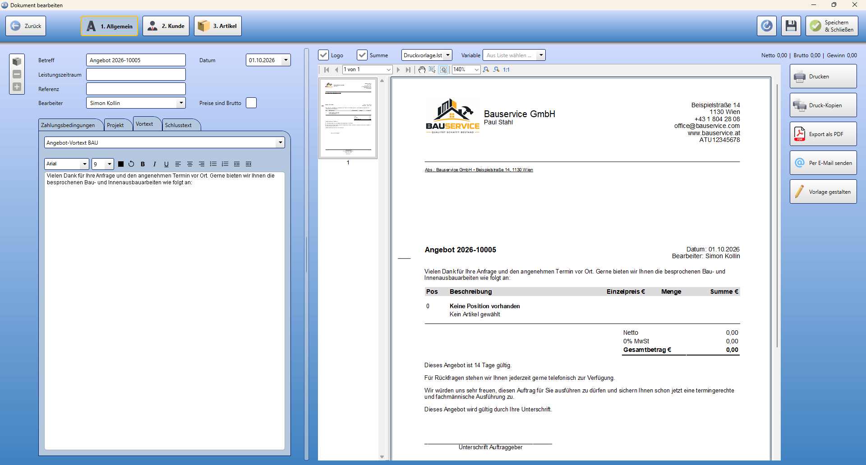Save document with the floppy disk icon

[791, 26]
